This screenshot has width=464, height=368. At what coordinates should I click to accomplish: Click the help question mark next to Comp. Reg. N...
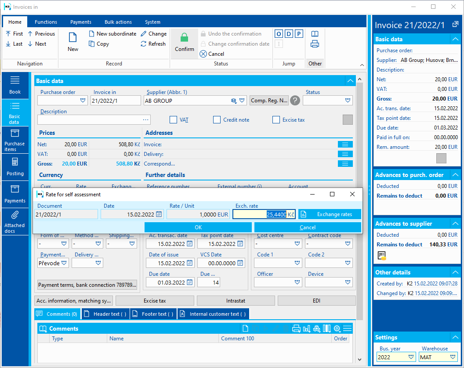coord(295,101)
